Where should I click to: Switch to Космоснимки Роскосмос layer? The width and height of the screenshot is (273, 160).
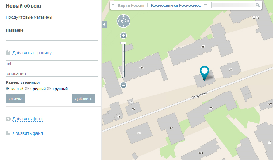176,5
